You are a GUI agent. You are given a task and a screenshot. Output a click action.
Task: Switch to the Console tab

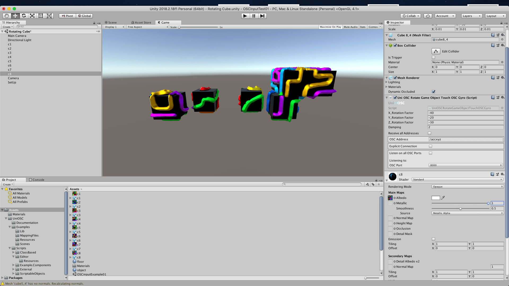coord(37,180)
